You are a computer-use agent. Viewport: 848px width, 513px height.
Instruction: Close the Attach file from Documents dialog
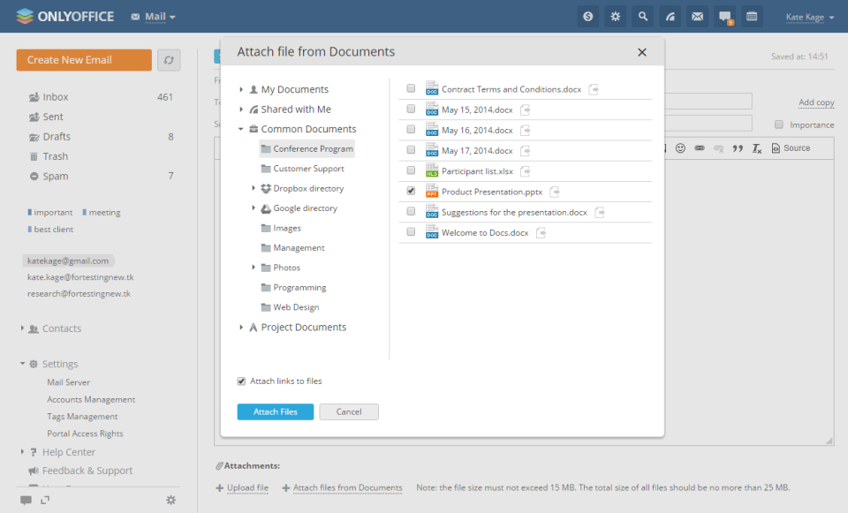pyautogui.click(x=642, y=52)
